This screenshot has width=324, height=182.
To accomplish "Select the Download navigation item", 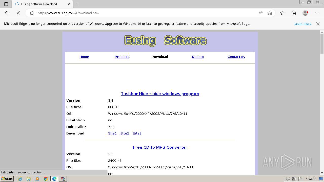I will click(160, 57).
